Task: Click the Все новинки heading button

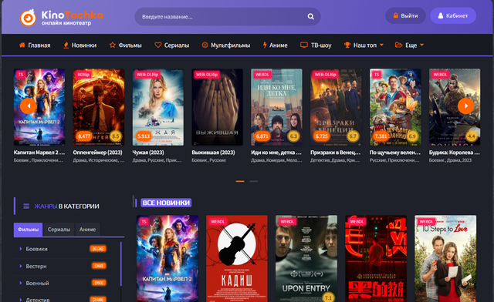Action: (x=166, y=203)
